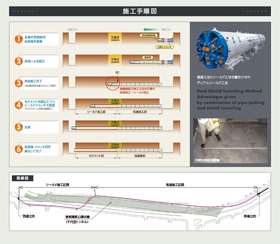The width and height of the screenshot is (280, 244).
Task: Click the photo caption 中間支持杭切断部
Action: coord(207,160)
